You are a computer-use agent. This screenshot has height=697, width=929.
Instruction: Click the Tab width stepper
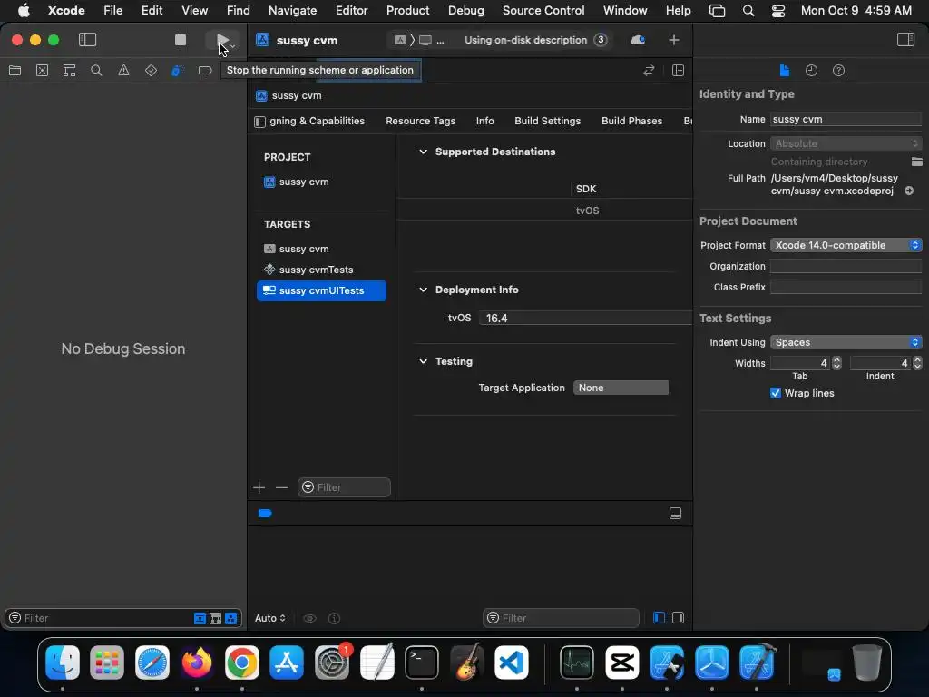point(836,363)
